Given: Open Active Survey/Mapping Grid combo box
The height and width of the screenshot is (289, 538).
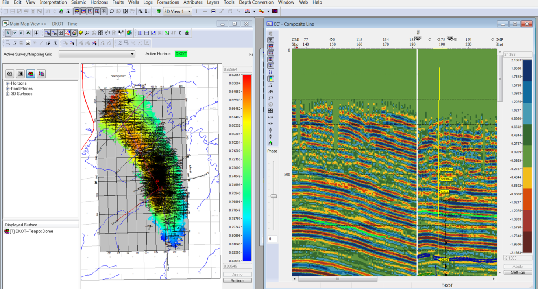Looking at the screenshot, I should tap(97, 54).
